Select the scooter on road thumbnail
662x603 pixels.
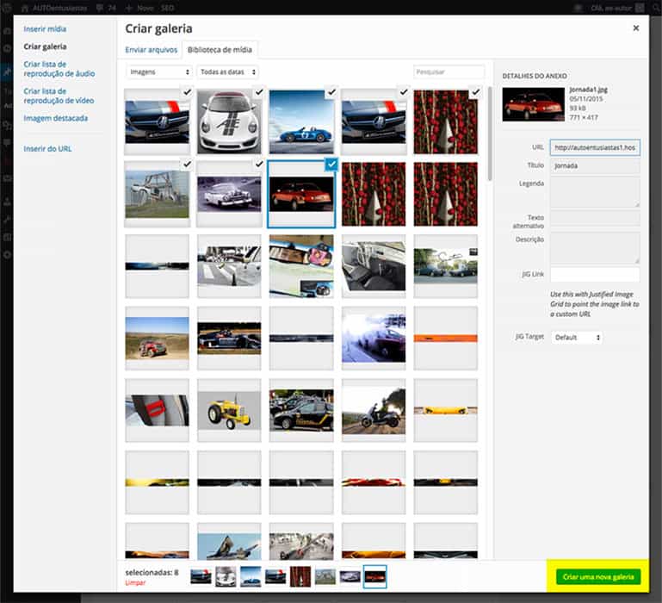(373, 409)
